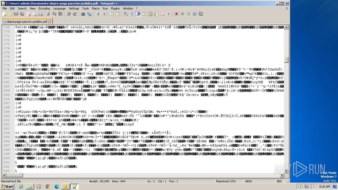The height and width of the screenshot is (190, 338).
Task: Open the File menu
Action: (x=5, y=8)
